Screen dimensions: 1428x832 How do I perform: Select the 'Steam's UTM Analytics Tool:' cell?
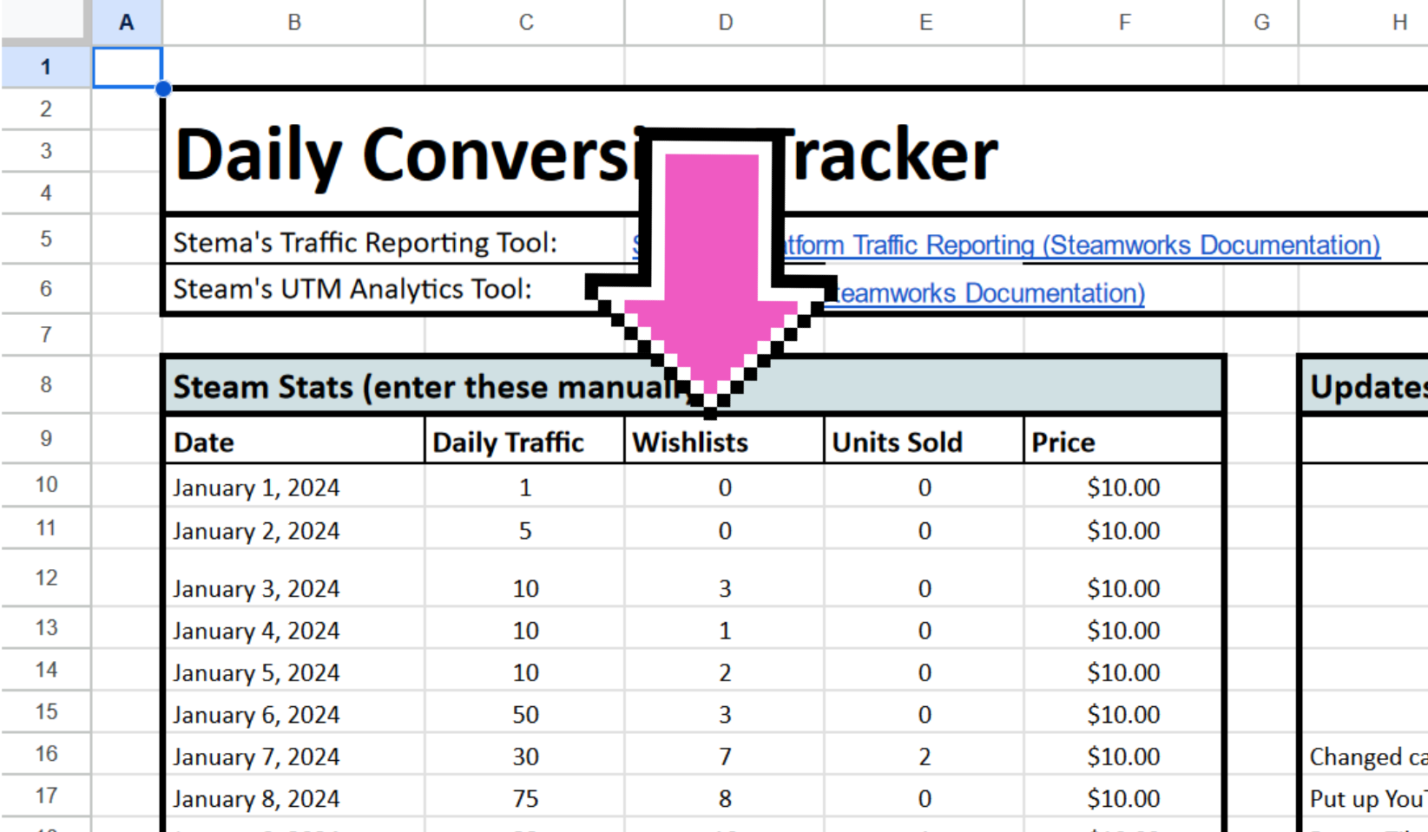[x=395, y=288]
